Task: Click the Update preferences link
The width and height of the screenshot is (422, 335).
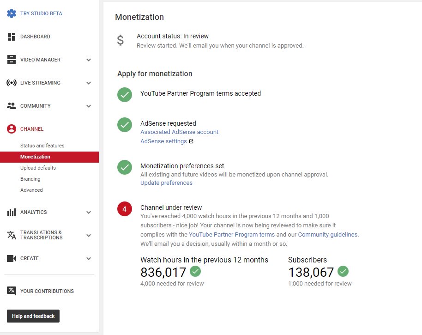Action: (x=166, y=183)
